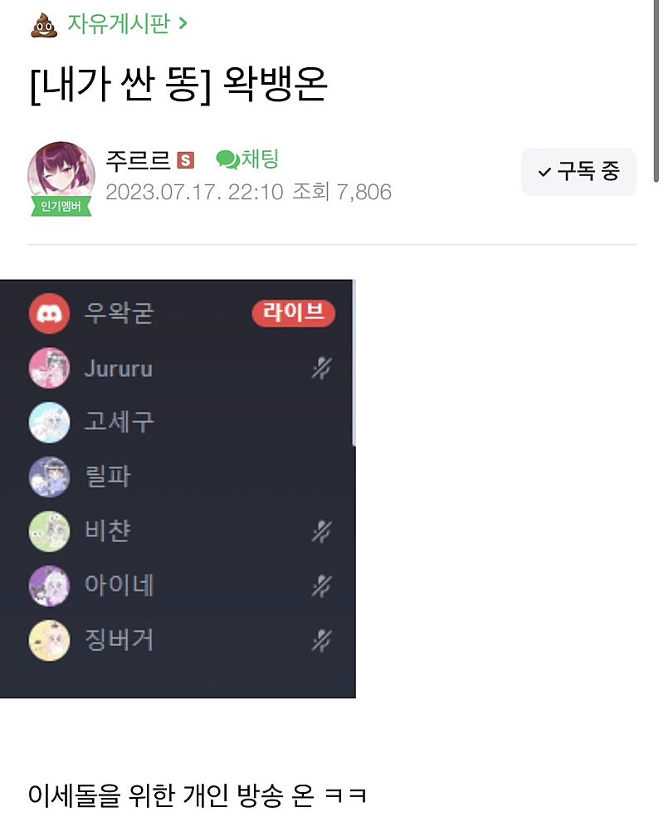Click the muted mic icon next to 아이네

coord(322,586)
